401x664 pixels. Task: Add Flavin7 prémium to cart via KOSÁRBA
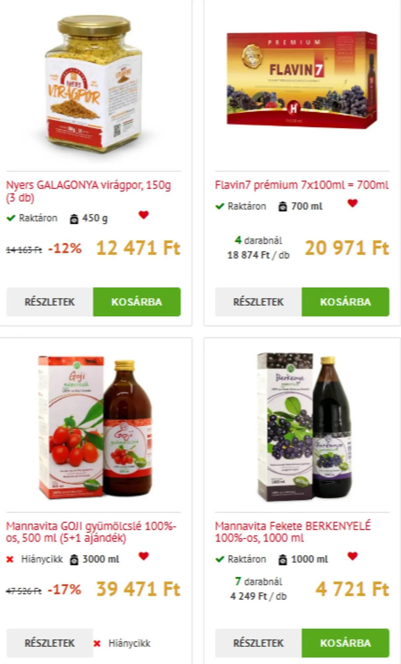[346, 302]
